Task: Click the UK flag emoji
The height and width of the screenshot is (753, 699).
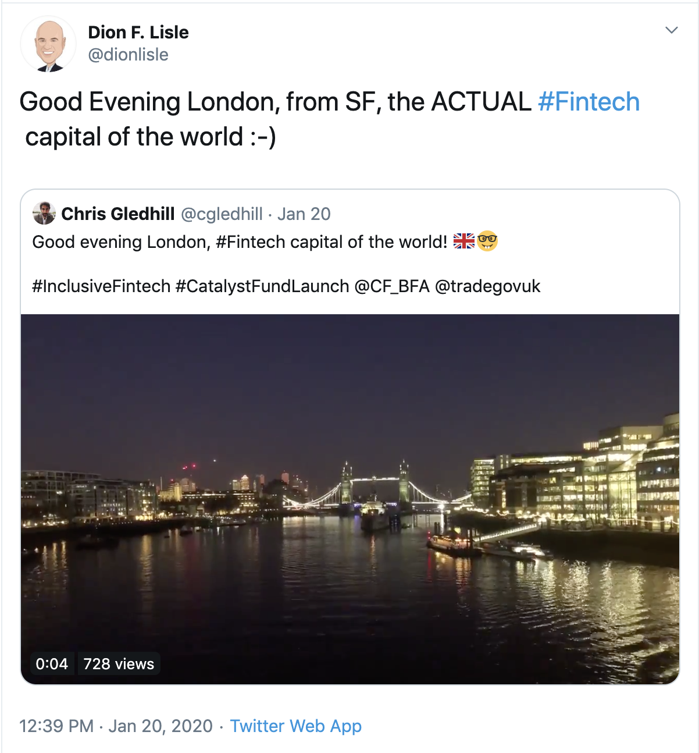Action: [464, 241]
